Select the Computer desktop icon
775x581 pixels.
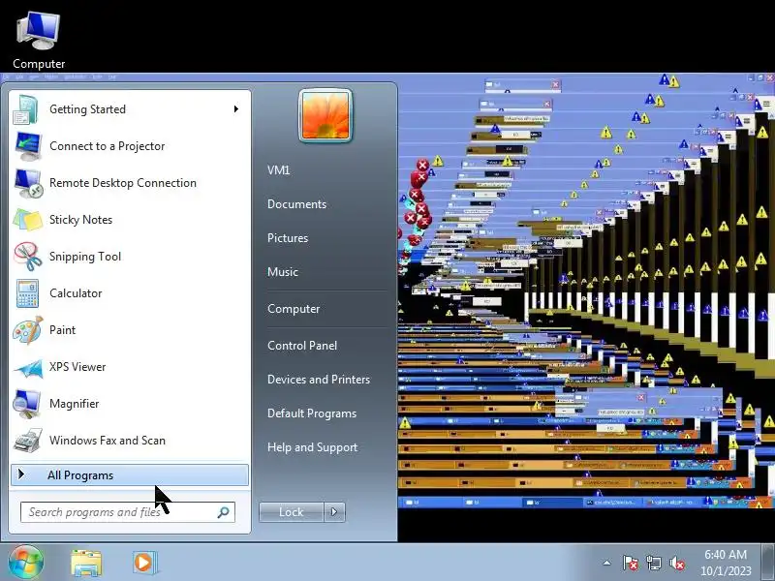[x=39, y=41]
